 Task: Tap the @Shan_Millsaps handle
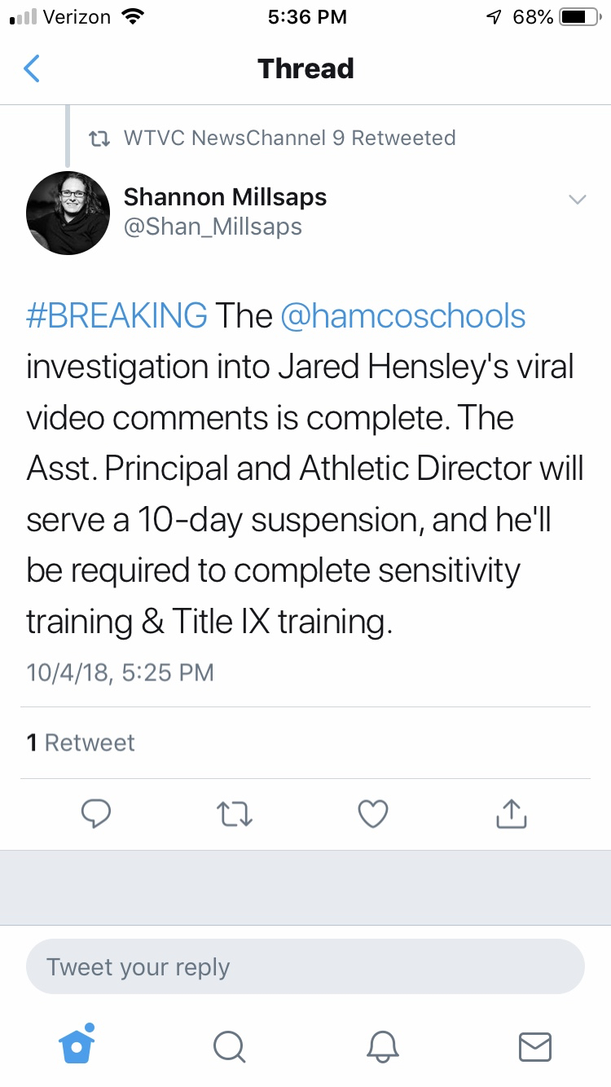[213, 227]
